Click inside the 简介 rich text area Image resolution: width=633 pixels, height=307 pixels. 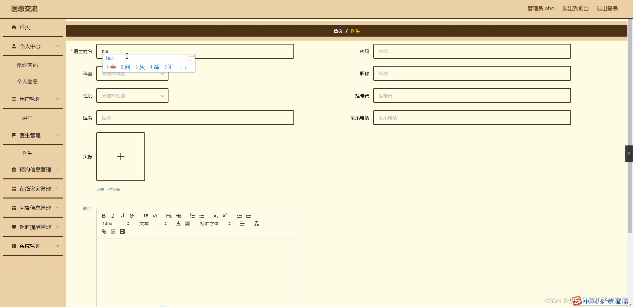195,272
